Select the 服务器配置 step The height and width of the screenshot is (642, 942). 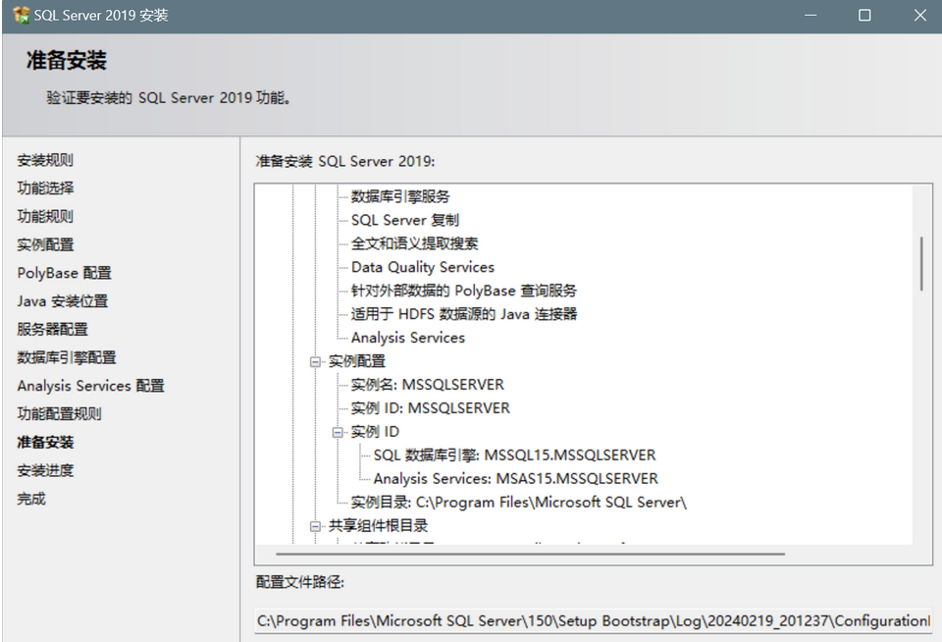tap(52, 330)
